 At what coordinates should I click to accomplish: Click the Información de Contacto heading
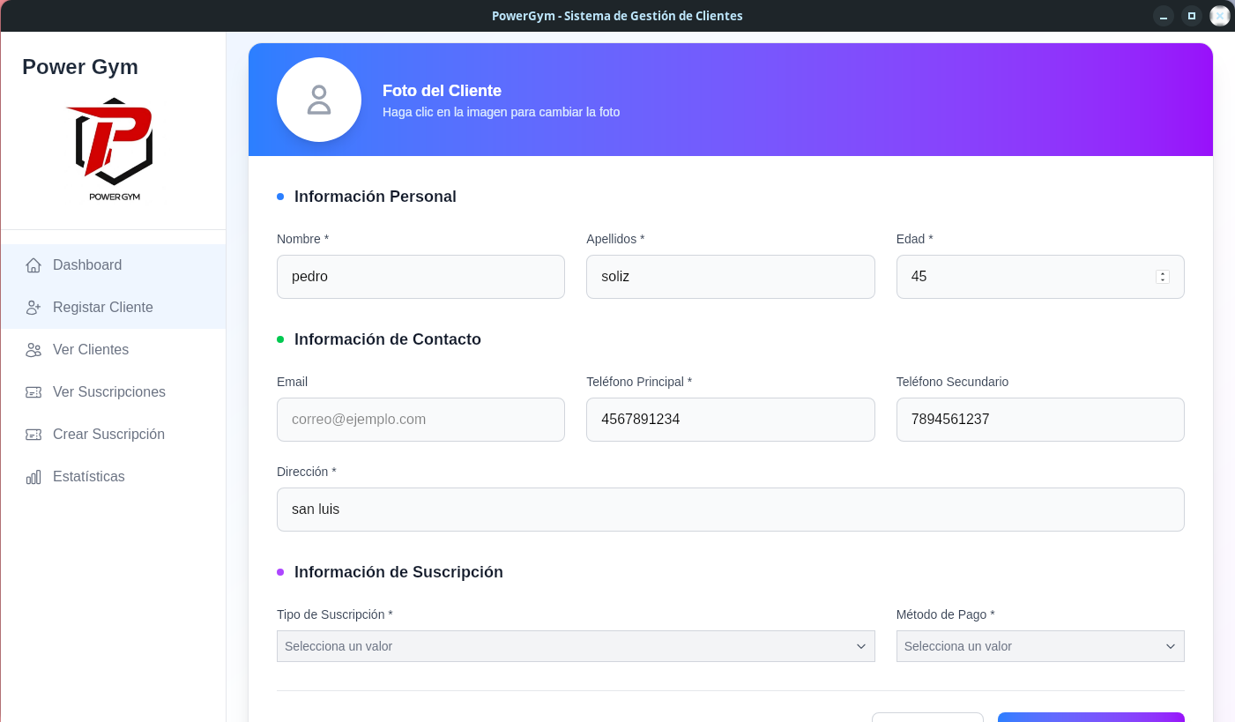388,339
